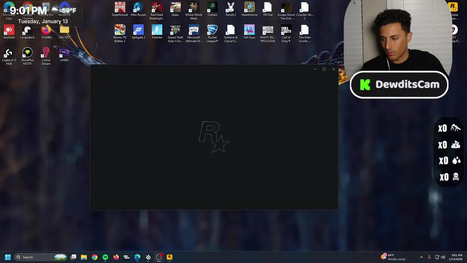Switch to Spotify in the taskbar
Image resolution: width=467 pixels, height=263 pixels.
[105, 257]
